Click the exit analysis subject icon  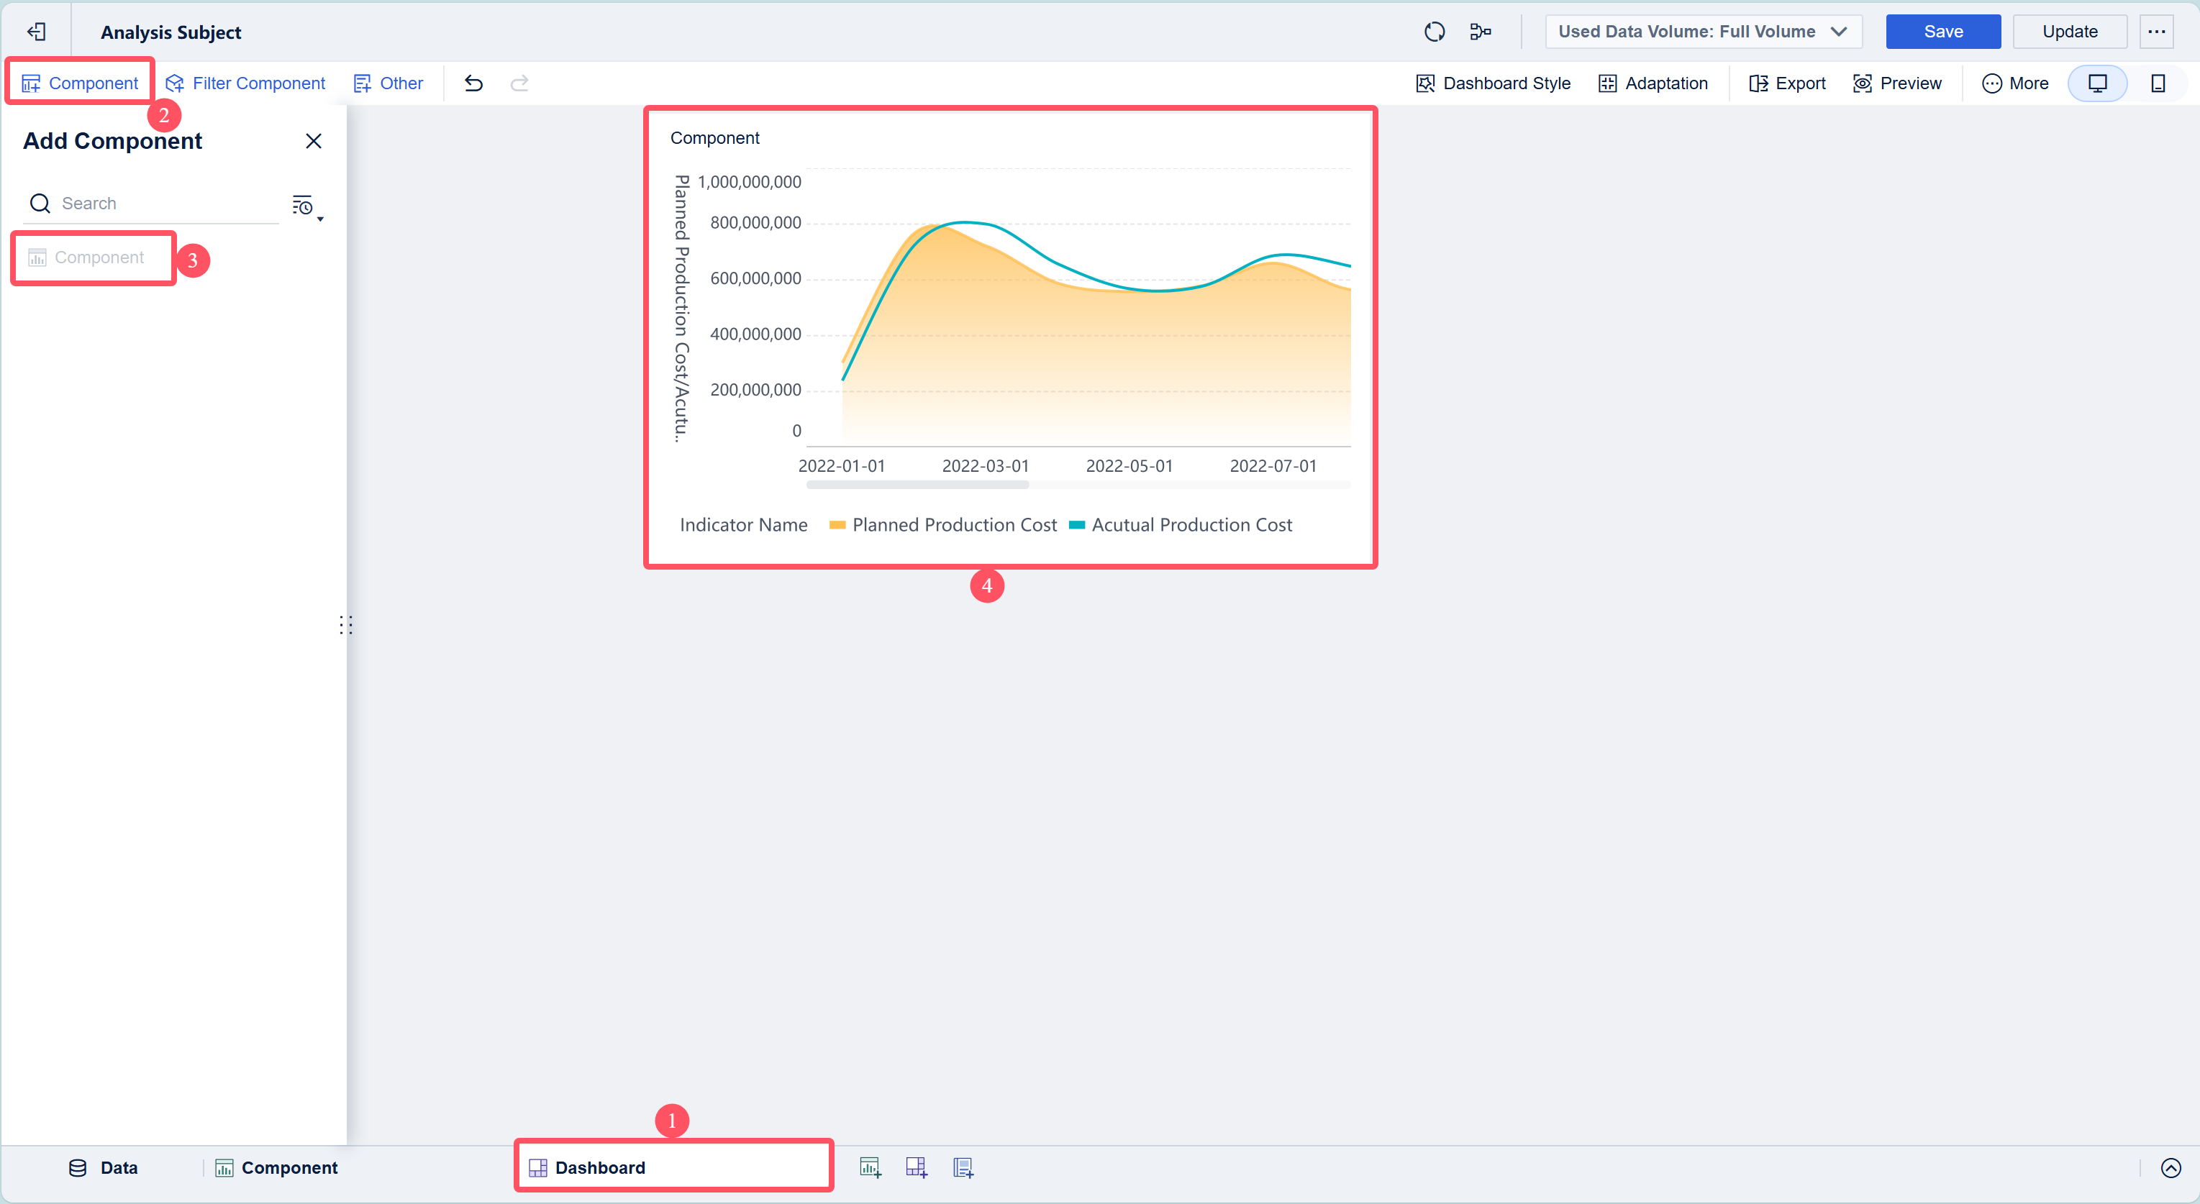[36, 32]
